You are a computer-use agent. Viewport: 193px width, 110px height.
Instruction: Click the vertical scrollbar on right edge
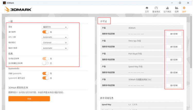[191, 51]
